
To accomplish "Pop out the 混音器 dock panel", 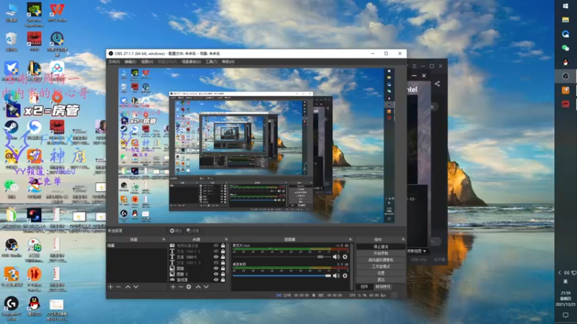I will click(x=350, y=240).
